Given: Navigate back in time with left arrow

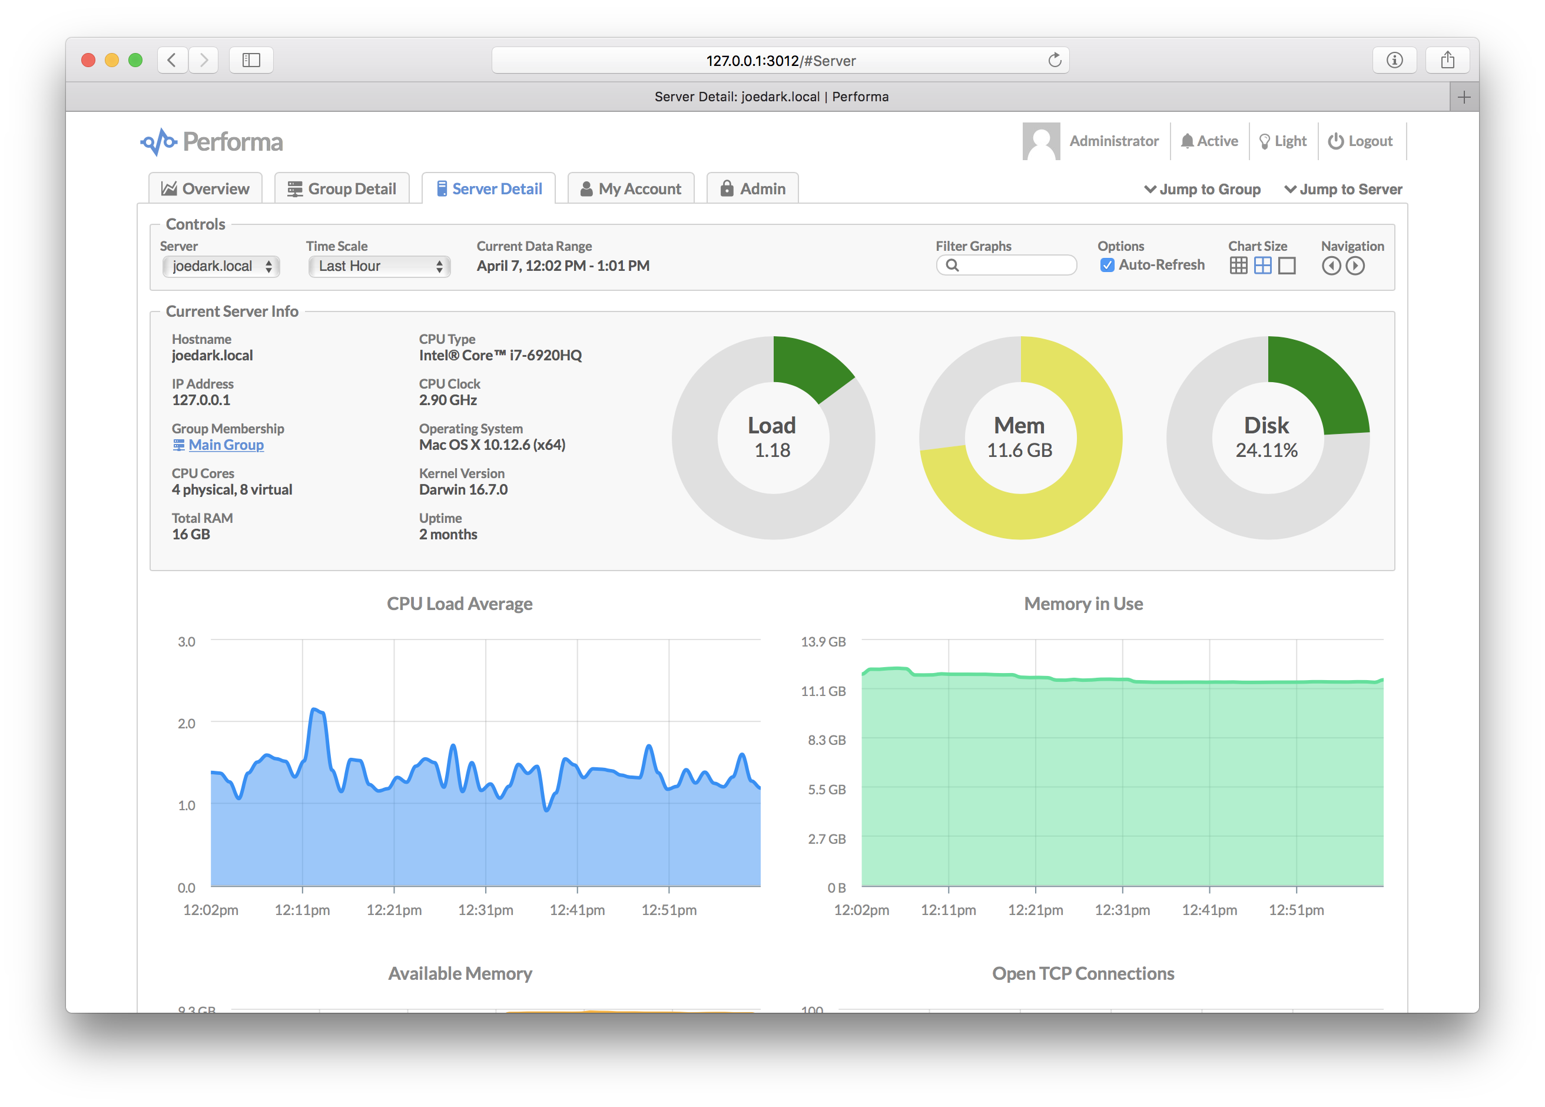Looking at the screenshot, I should click(x=1331, y=266).
